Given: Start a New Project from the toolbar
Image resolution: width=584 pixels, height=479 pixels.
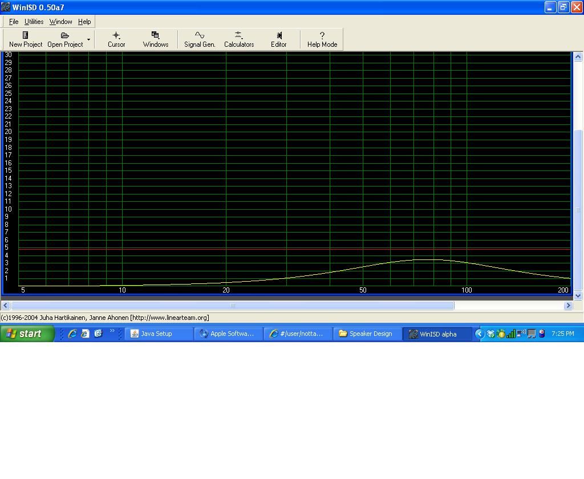Looking at the screenshot, I should pyautogui.click(x=25, y=39).
